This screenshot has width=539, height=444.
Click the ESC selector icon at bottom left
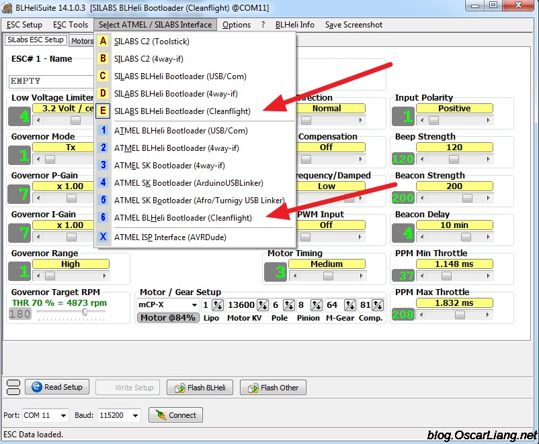(13, 387)
